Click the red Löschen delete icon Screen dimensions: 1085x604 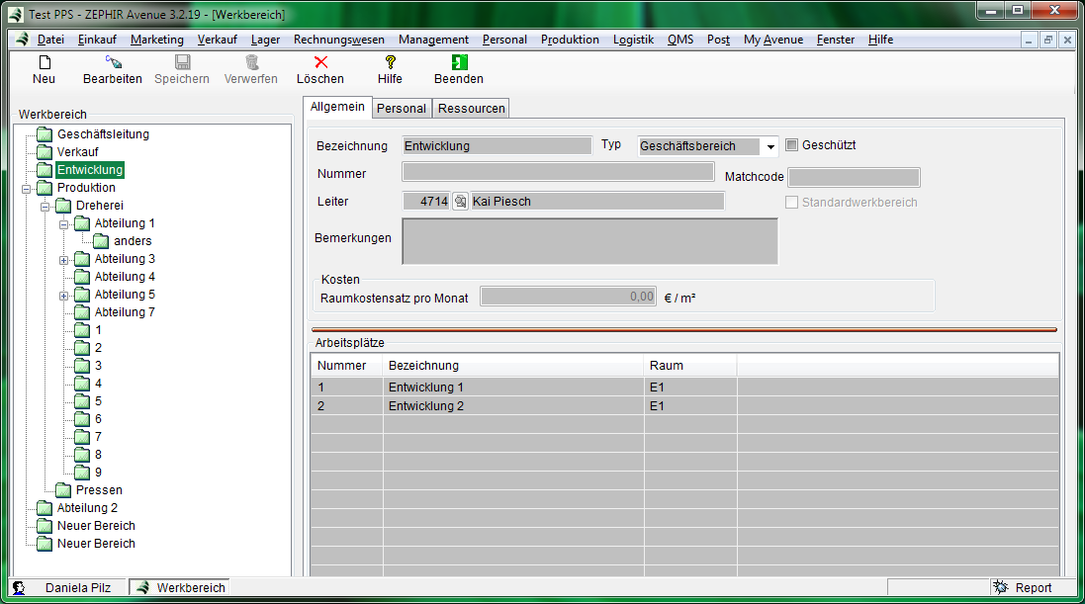pyautogui.click(x=320, y=62)
